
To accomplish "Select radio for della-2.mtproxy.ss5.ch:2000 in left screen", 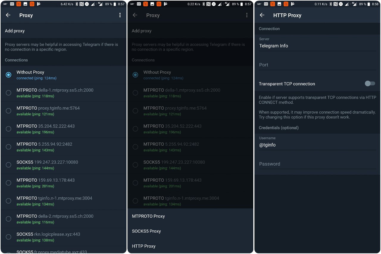I will coord(8,219).
